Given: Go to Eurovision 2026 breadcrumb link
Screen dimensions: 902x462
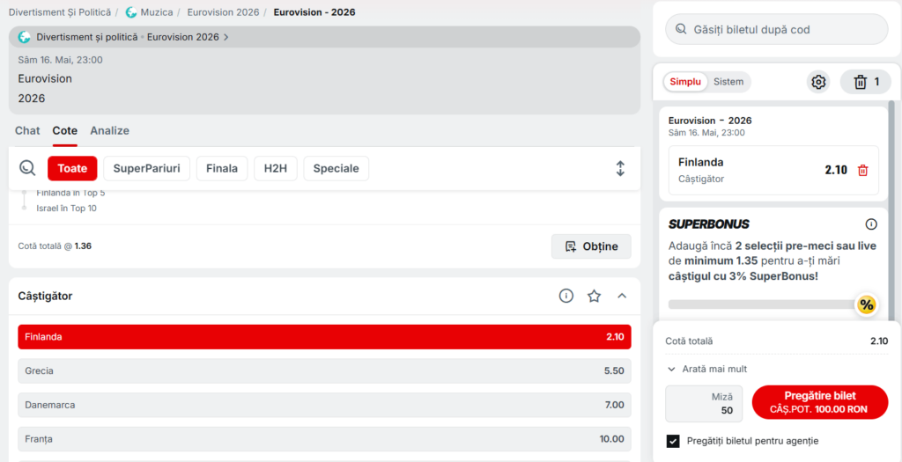Looking at the screenshot, I should (223, 12).
